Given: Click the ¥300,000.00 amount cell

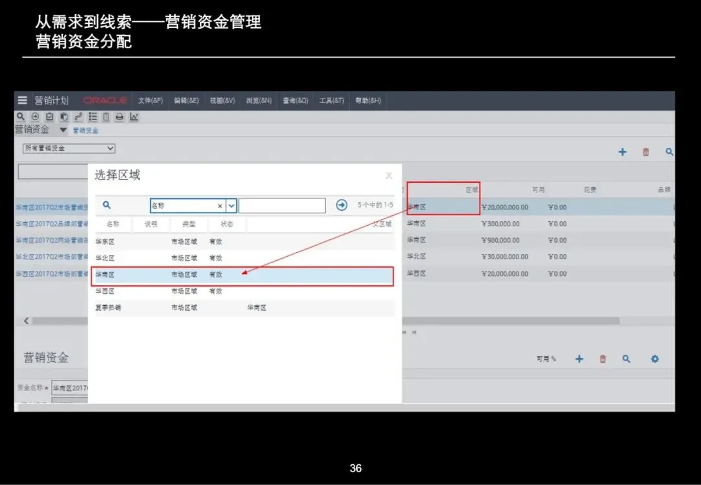Looking at the screenshot, I should click(x=500, y=224).
